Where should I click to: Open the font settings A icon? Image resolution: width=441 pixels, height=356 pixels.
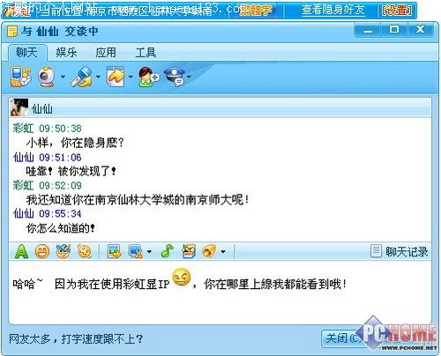(x=21, y=251)
